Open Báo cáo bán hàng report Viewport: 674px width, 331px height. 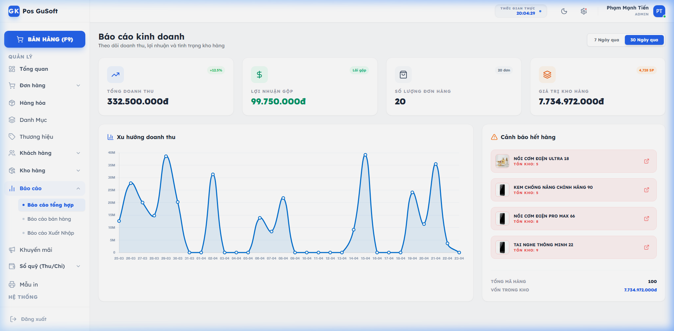pyautogui.click(x=49, y=219)
